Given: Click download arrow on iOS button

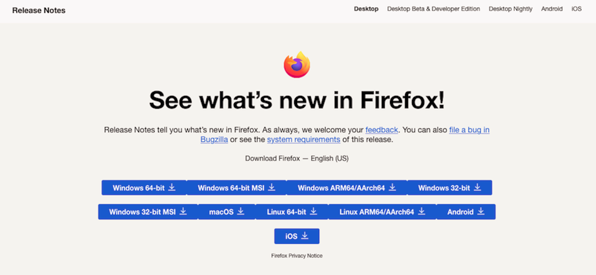Looking at the screenshot, I should pyautogui.click(x=304, y=236).
